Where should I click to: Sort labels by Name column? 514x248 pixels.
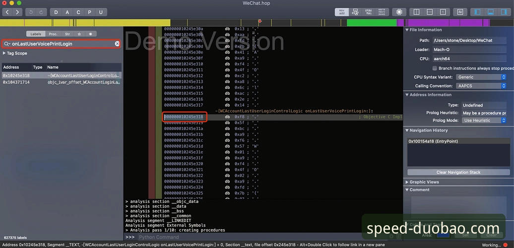83,67
